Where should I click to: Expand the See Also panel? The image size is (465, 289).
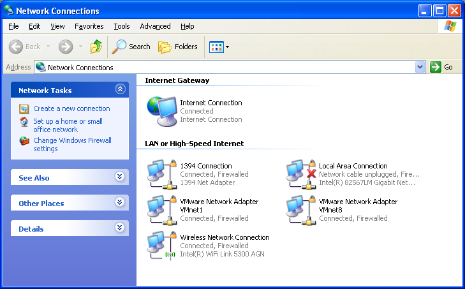tap(119, 177)
